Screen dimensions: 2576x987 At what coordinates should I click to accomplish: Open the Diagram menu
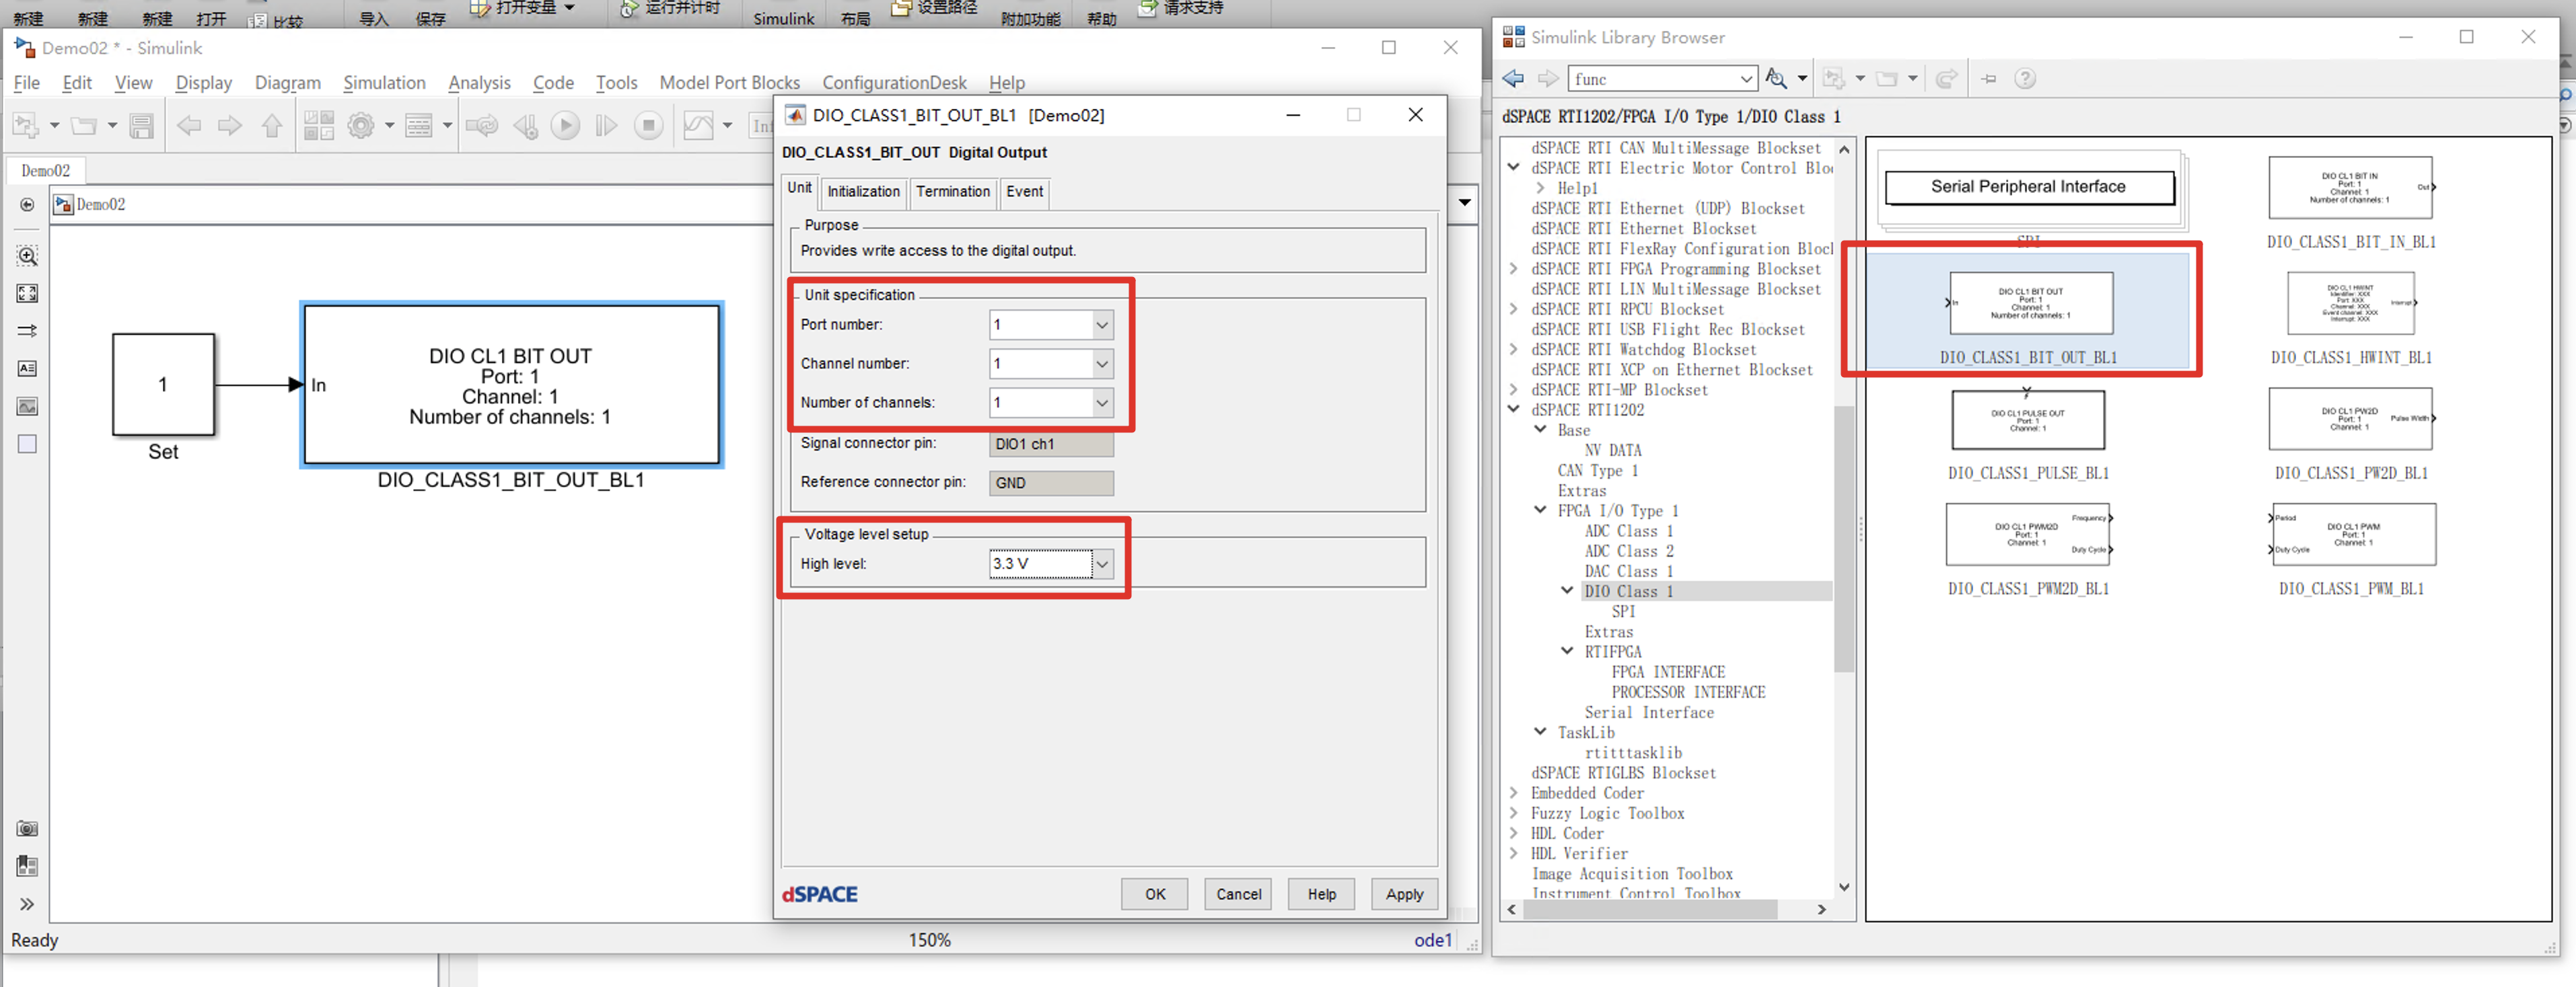tap(287, 83)
